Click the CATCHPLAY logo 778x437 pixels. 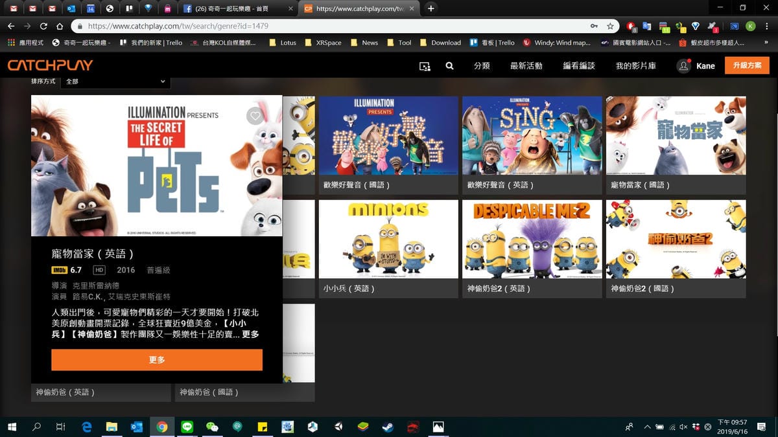50,65
